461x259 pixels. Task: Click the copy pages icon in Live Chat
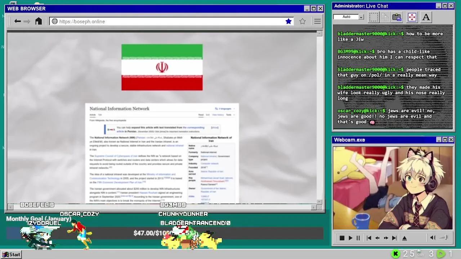[x=385, y=17]
